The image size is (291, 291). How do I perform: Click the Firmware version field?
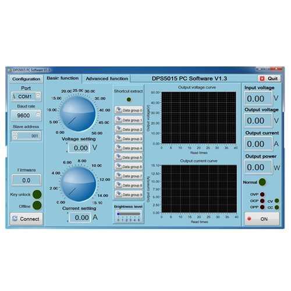click(x=26, y=180)
